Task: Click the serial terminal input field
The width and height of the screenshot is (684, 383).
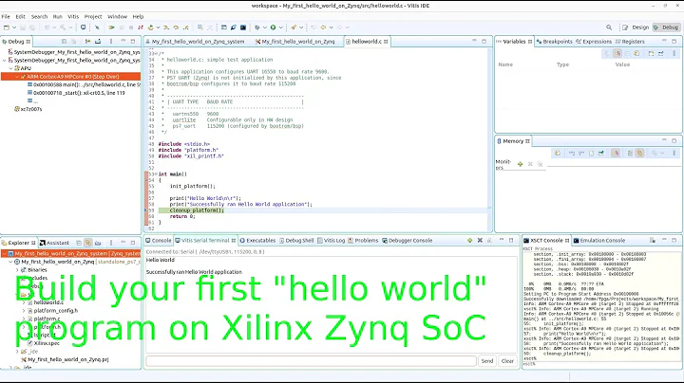Action: pos(311,361)
